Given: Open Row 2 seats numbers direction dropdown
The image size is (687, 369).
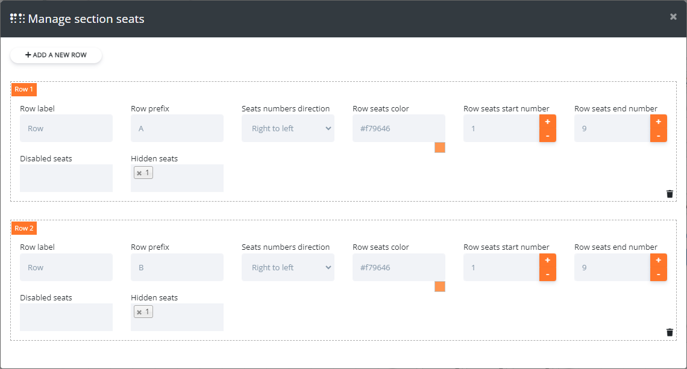Looking at the screenshot, I should [x=288, y=267].
